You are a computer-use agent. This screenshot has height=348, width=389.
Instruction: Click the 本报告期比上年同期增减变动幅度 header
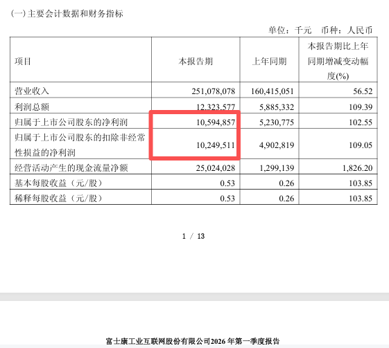tap(338, 61)
